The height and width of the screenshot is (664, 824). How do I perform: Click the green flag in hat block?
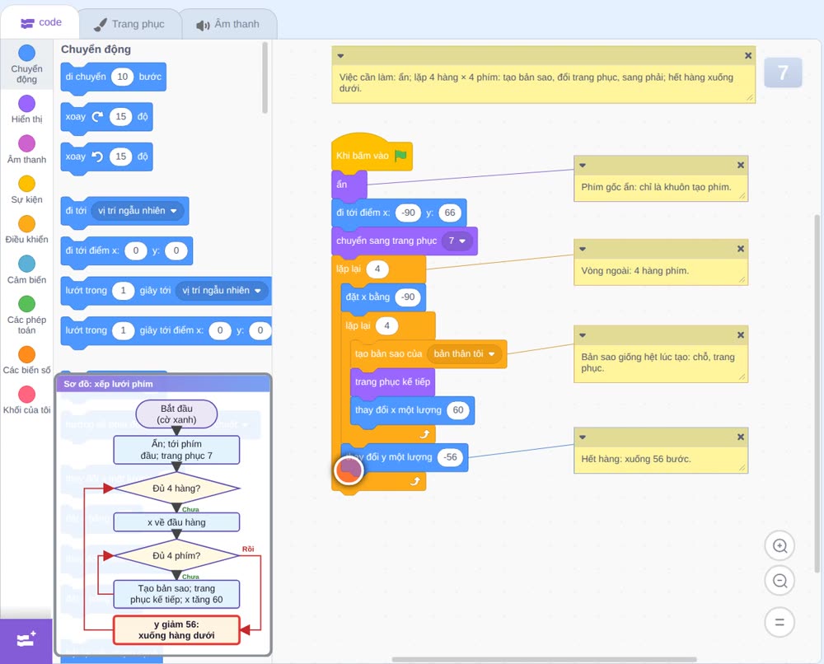pyautogui.click(x=400, y=156)
